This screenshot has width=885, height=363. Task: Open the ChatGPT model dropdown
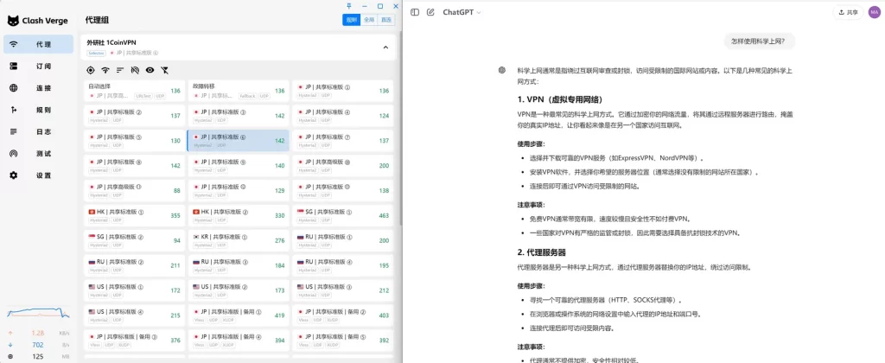point(462,12)
